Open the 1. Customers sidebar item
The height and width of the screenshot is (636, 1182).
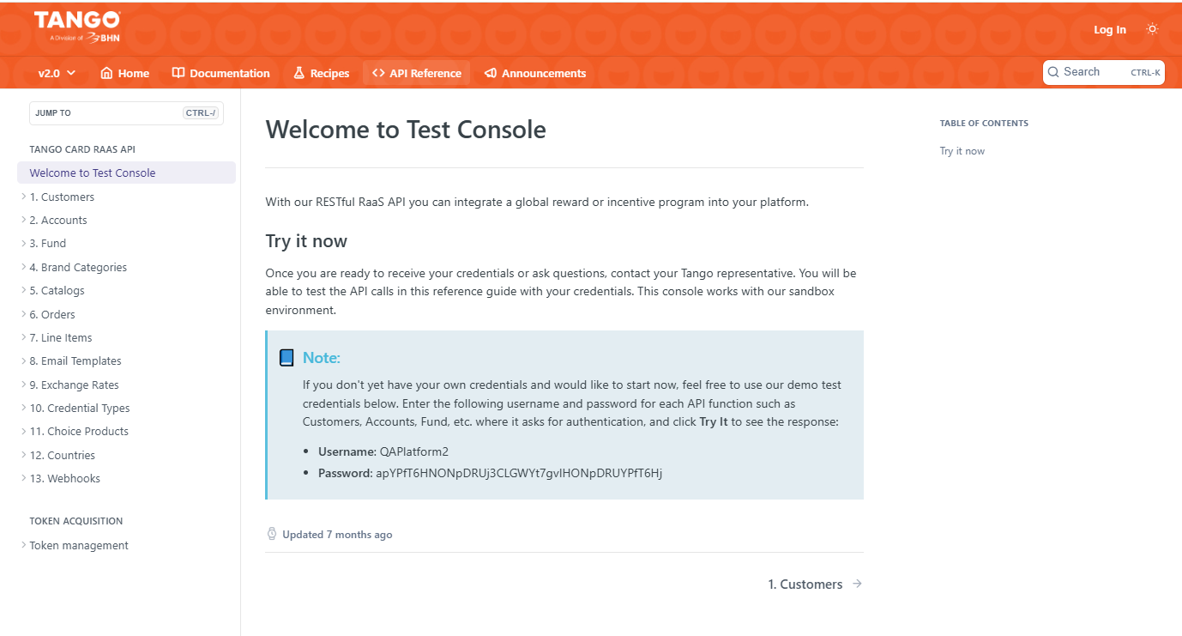(x=62, y=197)
